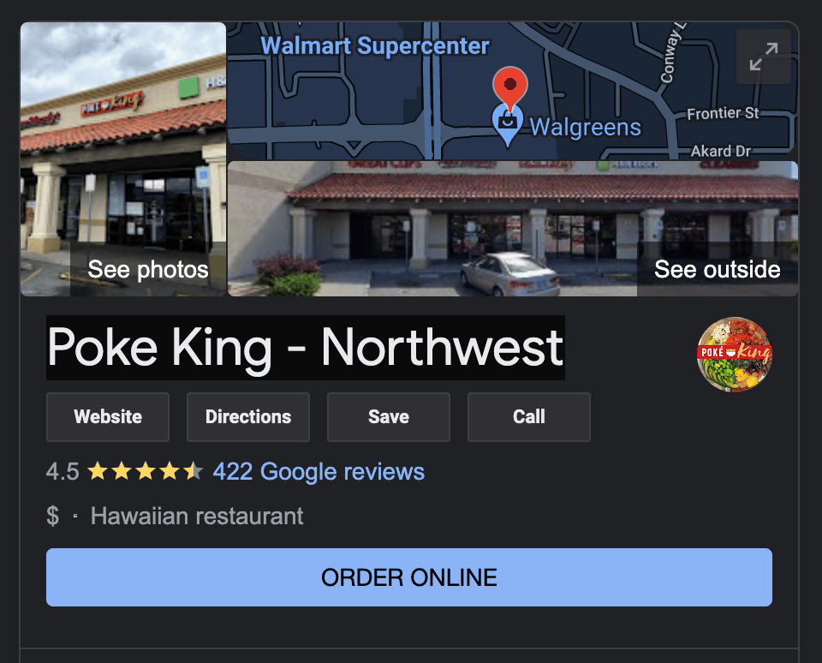Click the Walmart Supercenter map label
Screen dimensions: 822x663
[x=375, y=45]
